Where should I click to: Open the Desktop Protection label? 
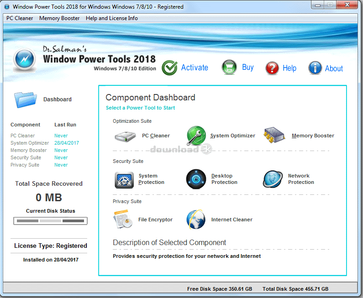(224, 179)
